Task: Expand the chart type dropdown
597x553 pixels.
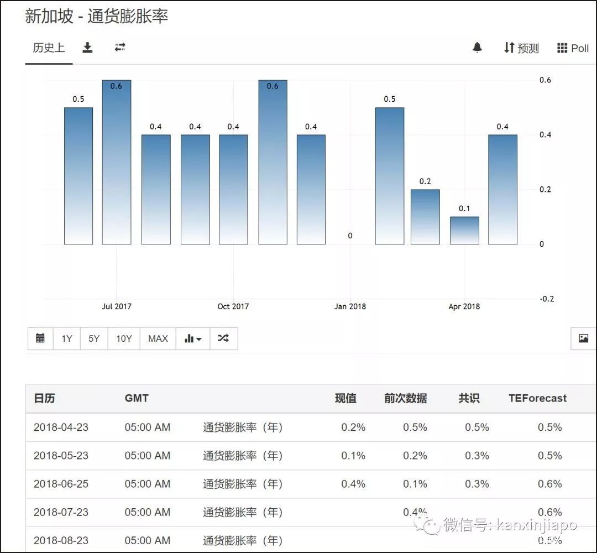Action: 193,338
